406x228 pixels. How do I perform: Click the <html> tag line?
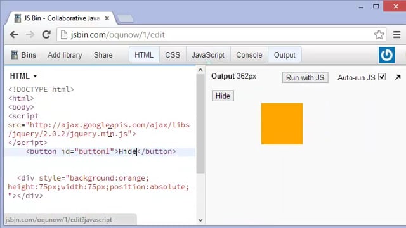(x=21, y=99)
